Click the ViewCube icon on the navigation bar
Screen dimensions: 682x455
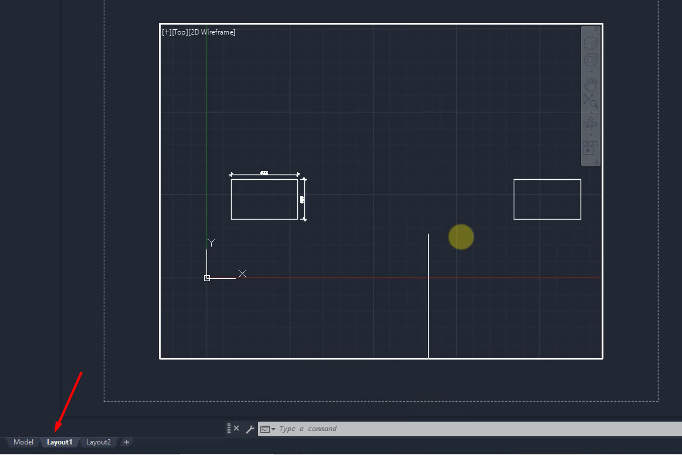pyautogui.click(x=591, y=42)
